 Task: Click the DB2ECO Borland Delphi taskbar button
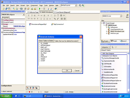53,96
